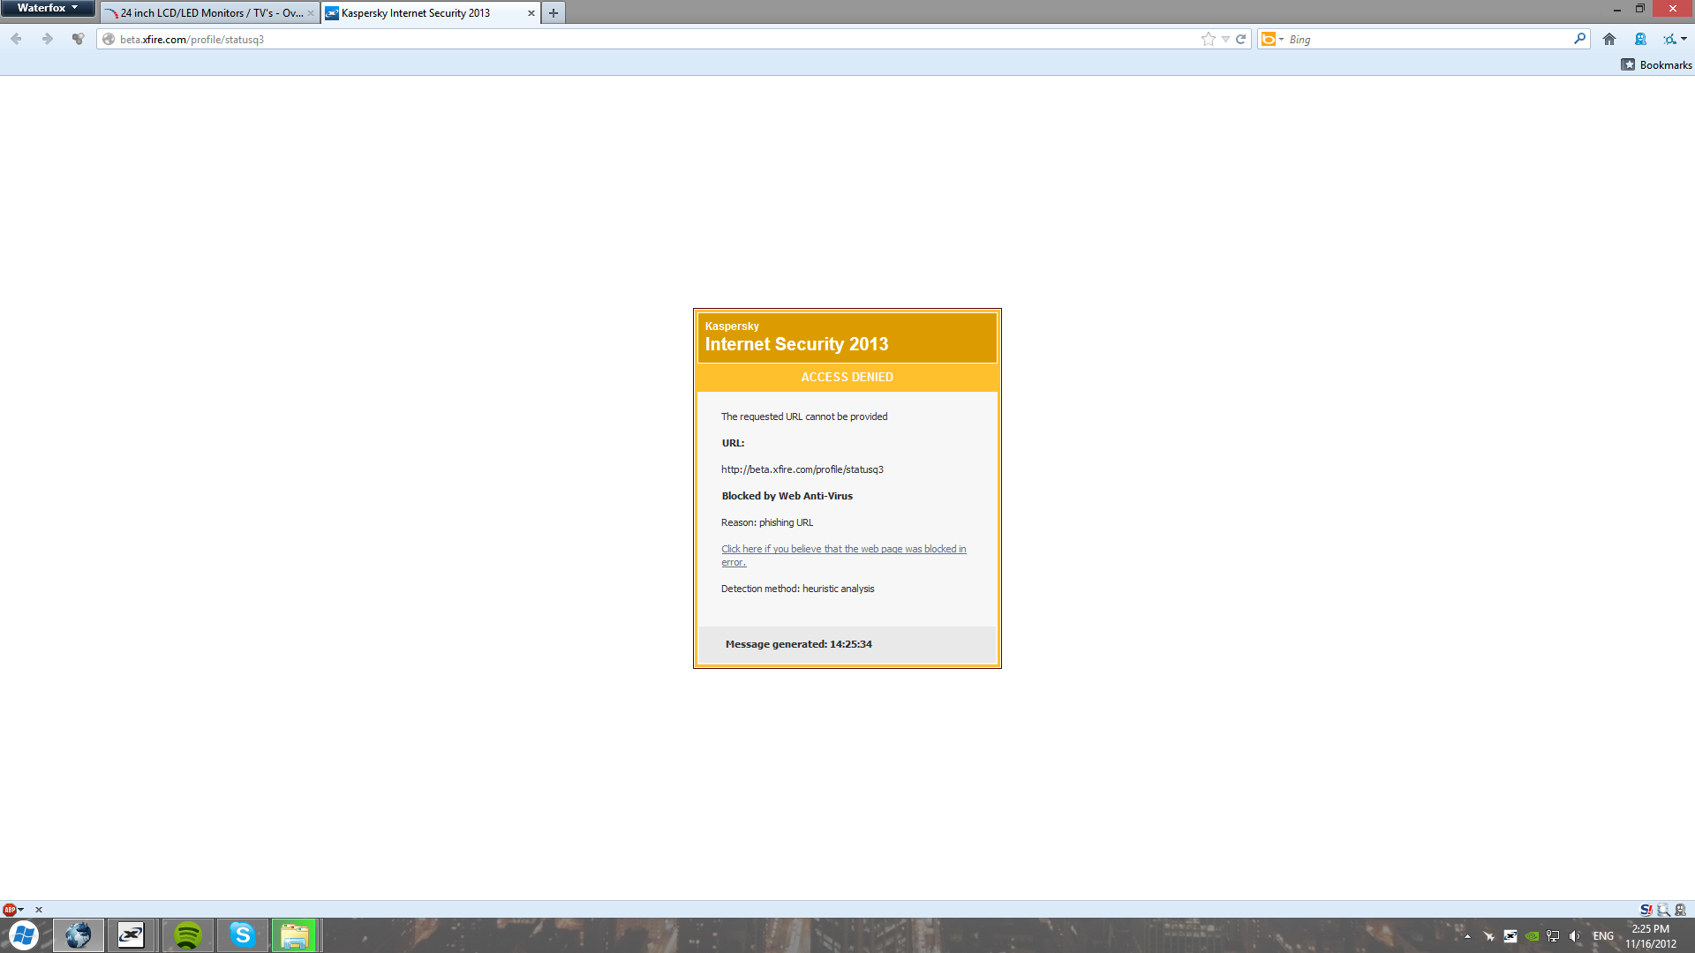Image resolution: width=1695 pixels, height=953 pixels.
Task: Close the add-on bar
Action: click(39, 910)
